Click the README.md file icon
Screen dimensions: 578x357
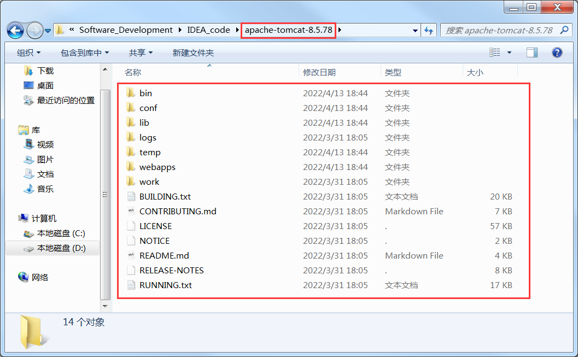click(x=131, y=255)
